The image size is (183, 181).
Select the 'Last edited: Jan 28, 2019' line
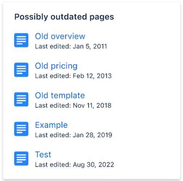(x=74, y=135)
